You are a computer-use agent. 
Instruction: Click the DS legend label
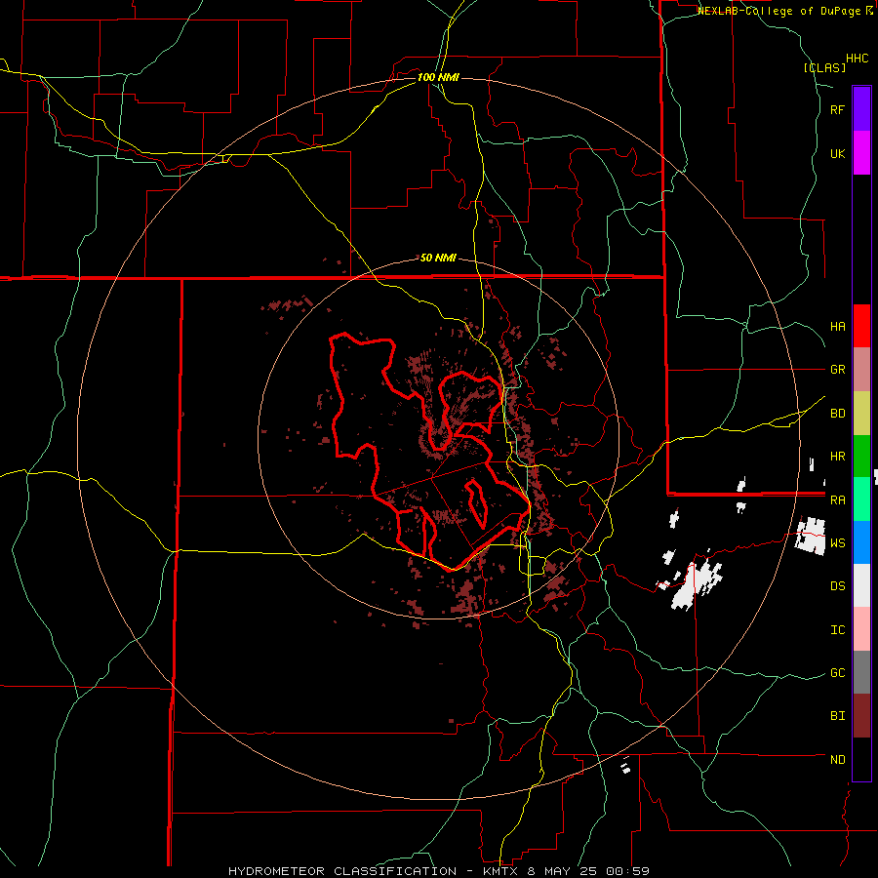(837, 586)
